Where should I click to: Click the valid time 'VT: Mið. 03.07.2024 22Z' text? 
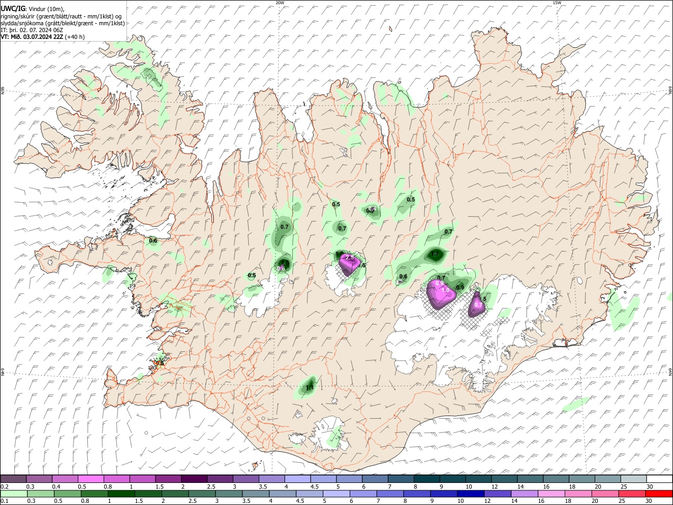(x=32, y=37)
